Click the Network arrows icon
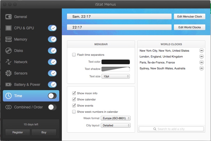The width and height of the screenshot is (211, 141). [9, 62]
